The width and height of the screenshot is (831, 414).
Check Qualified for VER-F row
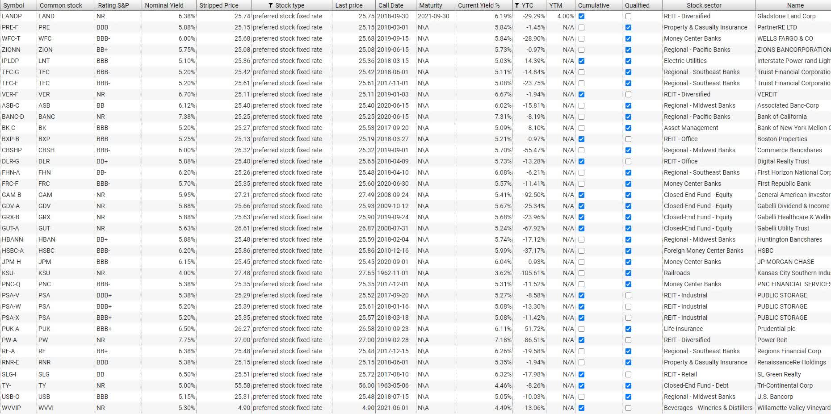coord(628,94)
